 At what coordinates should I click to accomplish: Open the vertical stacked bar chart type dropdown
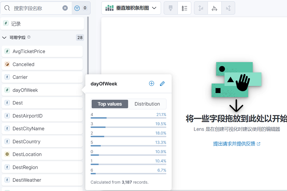click(131, 8)
